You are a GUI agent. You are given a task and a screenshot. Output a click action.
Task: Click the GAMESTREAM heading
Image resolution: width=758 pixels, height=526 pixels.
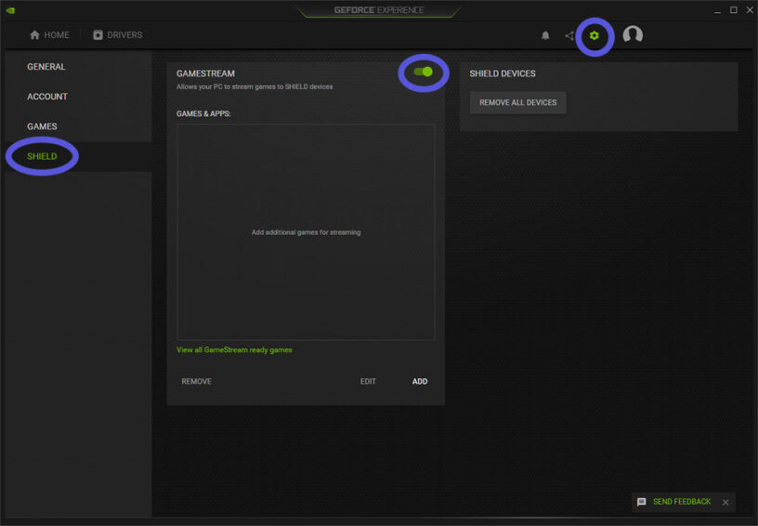tap(205, 73)
